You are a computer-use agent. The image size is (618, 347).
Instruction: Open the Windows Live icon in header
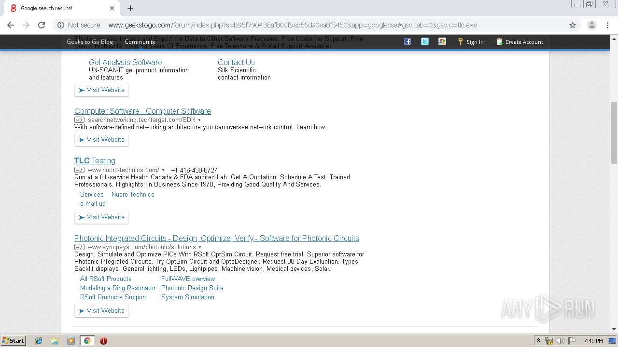coord(442,41)
